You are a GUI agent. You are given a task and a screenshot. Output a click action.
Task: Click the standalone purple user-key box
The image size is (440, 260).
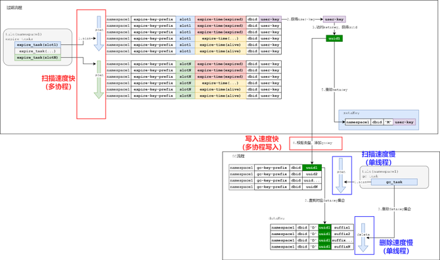pos(334,19)
